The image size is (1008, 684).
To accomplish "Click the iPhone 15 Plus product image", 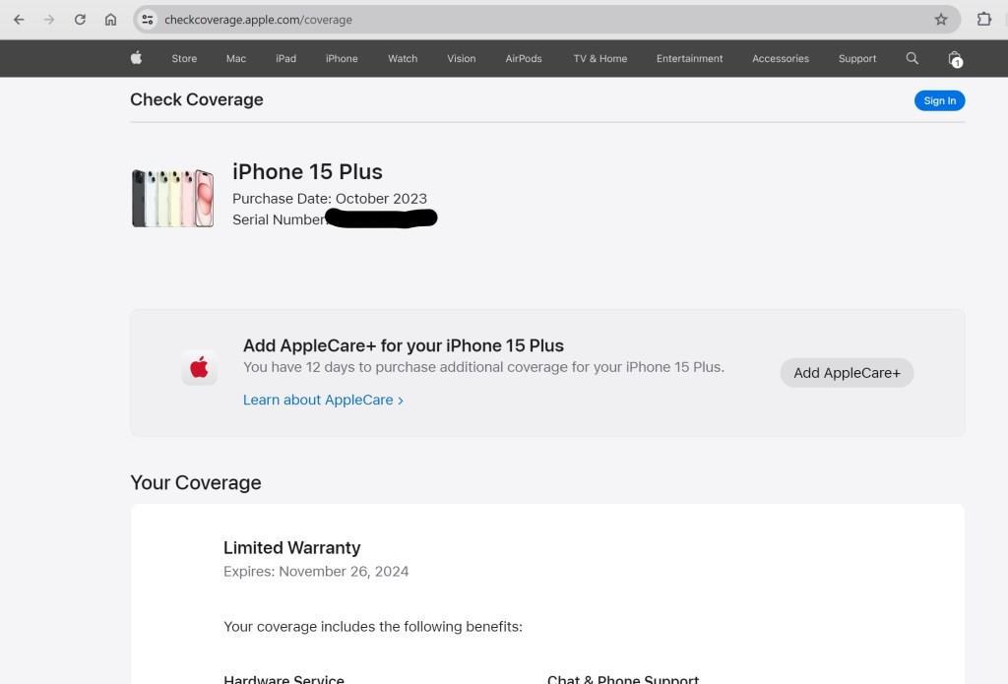I will point(172,198).
